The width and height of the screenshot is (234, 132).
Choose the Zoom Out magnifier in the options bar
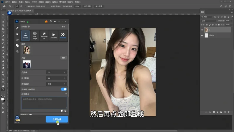click(21, 6)
